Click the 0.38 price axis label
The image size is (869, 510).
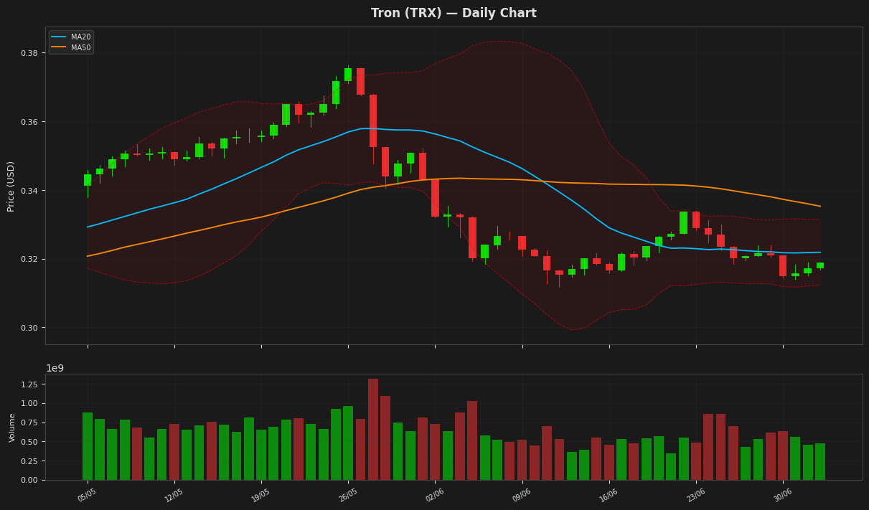(x=29, y=53)
